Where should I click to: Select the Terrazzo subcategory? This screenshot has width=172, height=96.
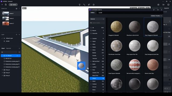coord(97,58)
